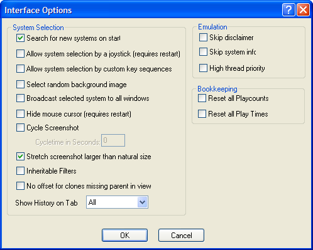Enable the Cycle Screenshot option

20,128
